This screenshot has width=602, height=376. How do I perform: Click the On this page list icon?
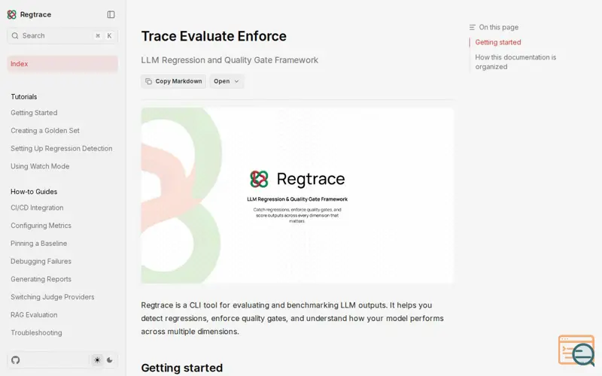[x=473, y=27]
